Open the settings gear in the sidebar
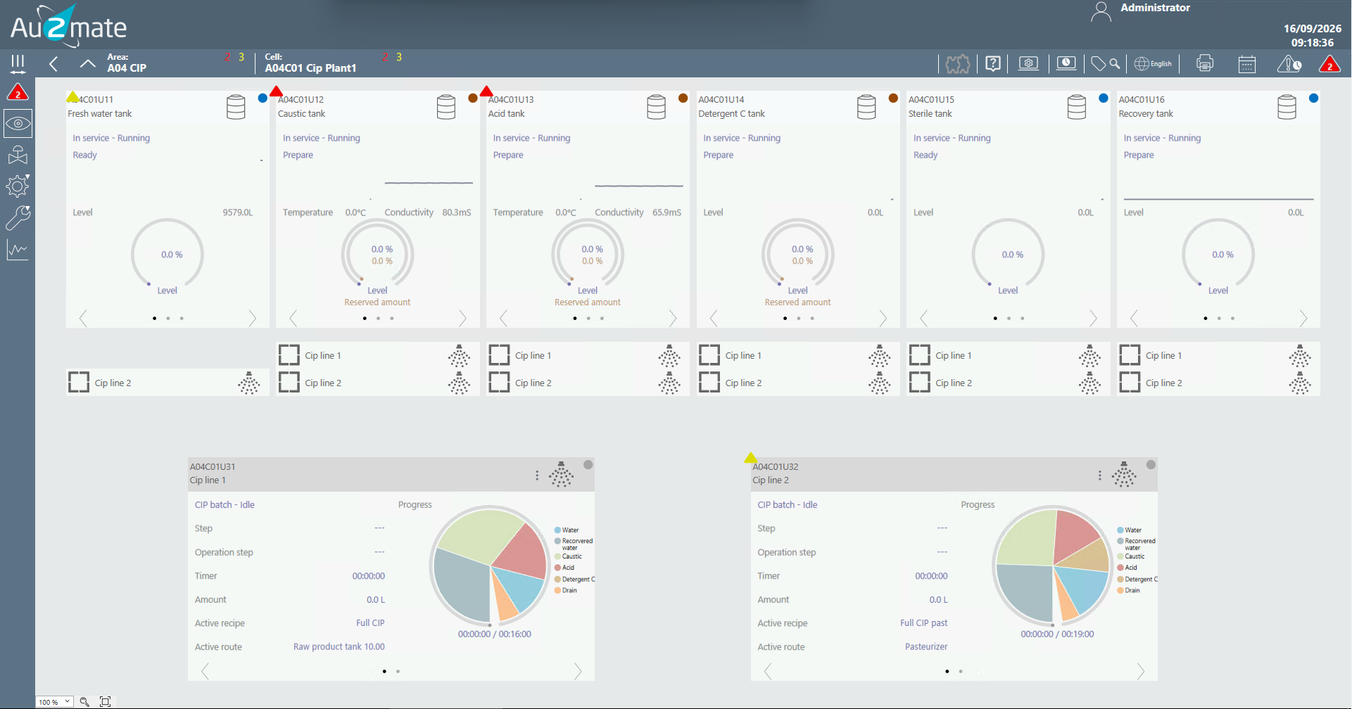The height and width of the screenshot is (709, 1352). [18, 186]
